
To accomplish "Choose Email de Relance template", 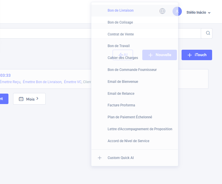I will tap(134, 94).
